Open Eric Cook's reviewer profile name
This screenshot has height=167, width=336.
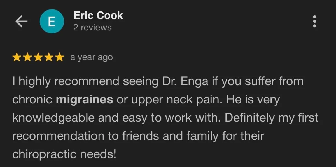click(x=98, y=16)
